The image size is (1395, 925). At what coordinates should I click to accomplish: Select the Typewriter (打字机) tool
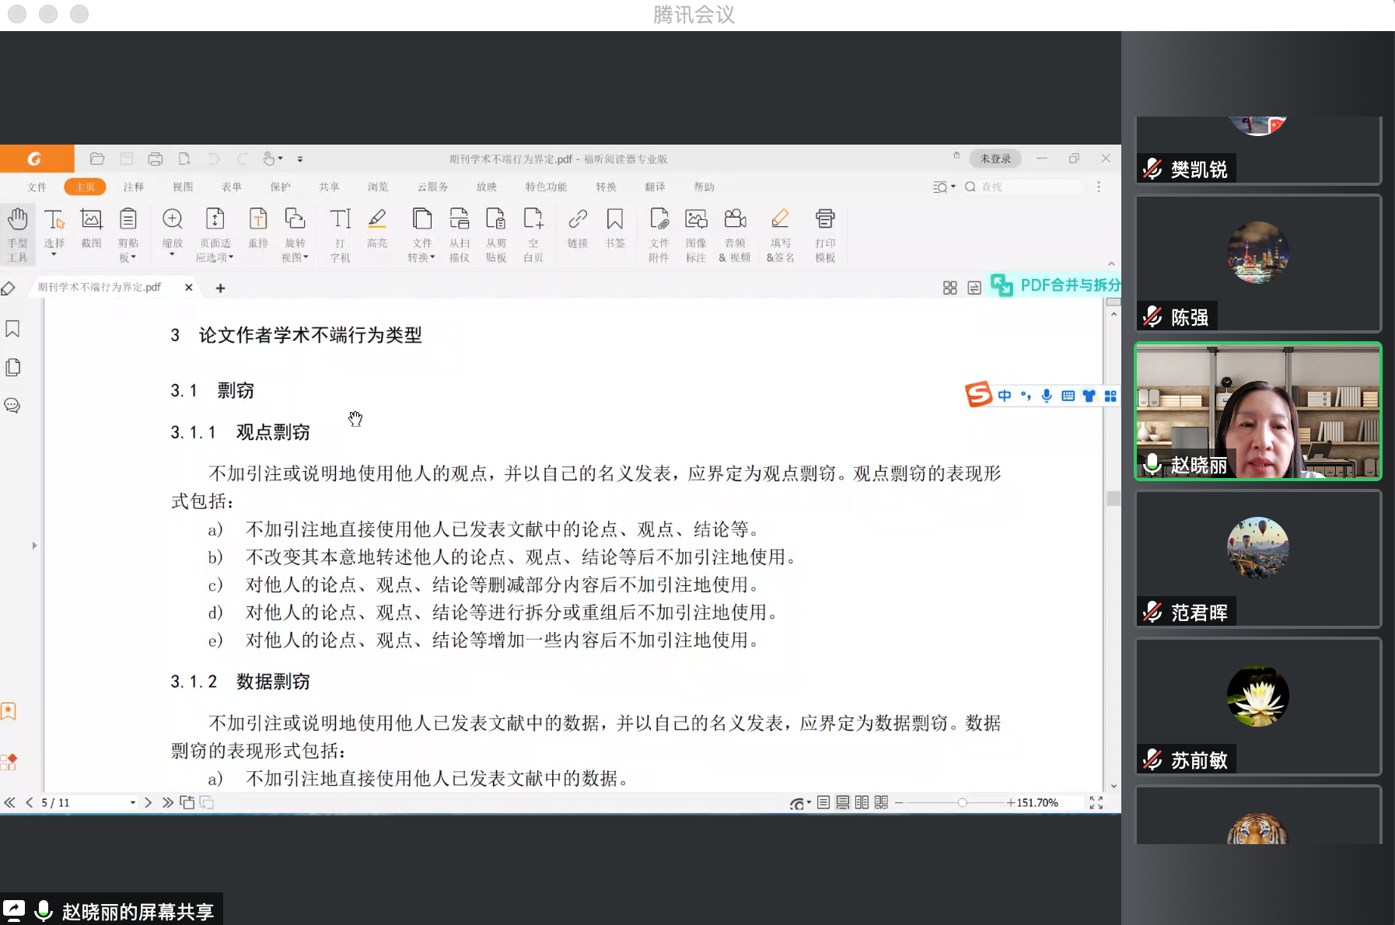340,233
